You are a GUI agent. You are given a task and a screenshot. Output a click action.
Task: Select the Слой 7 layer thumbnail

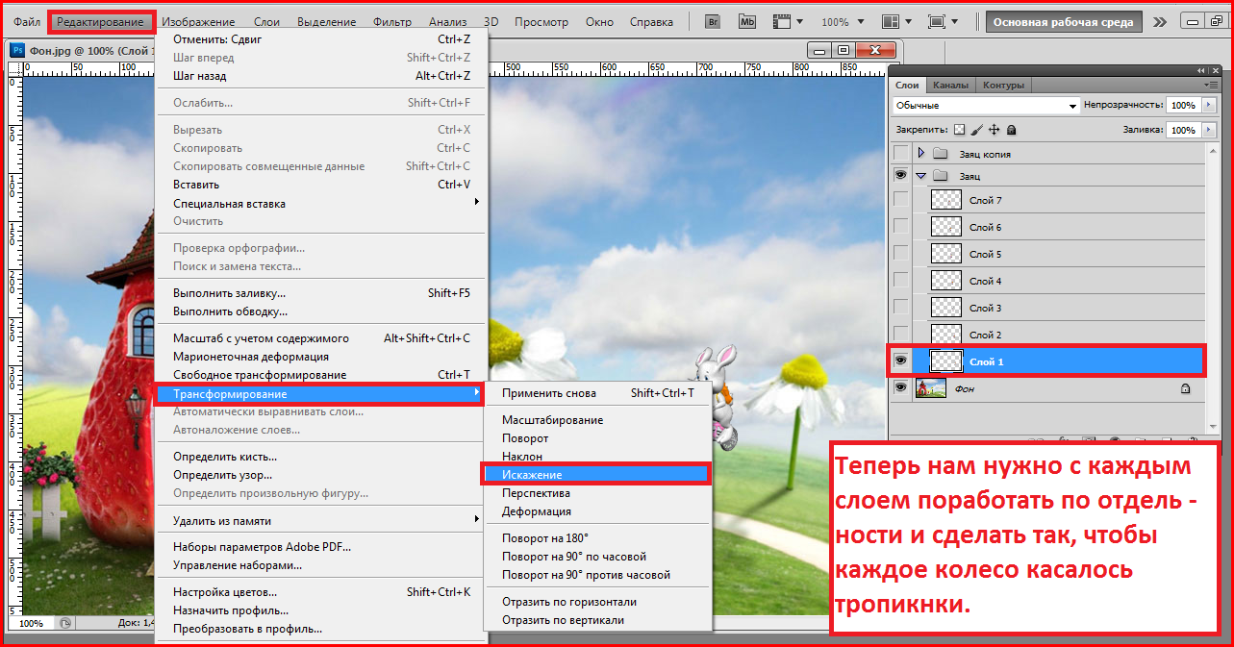tap(947, 200)
